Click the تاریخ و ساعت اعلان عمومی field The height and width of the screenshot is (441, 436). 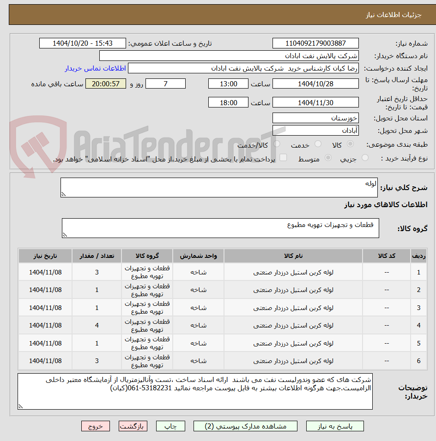(x=83, y=43)
